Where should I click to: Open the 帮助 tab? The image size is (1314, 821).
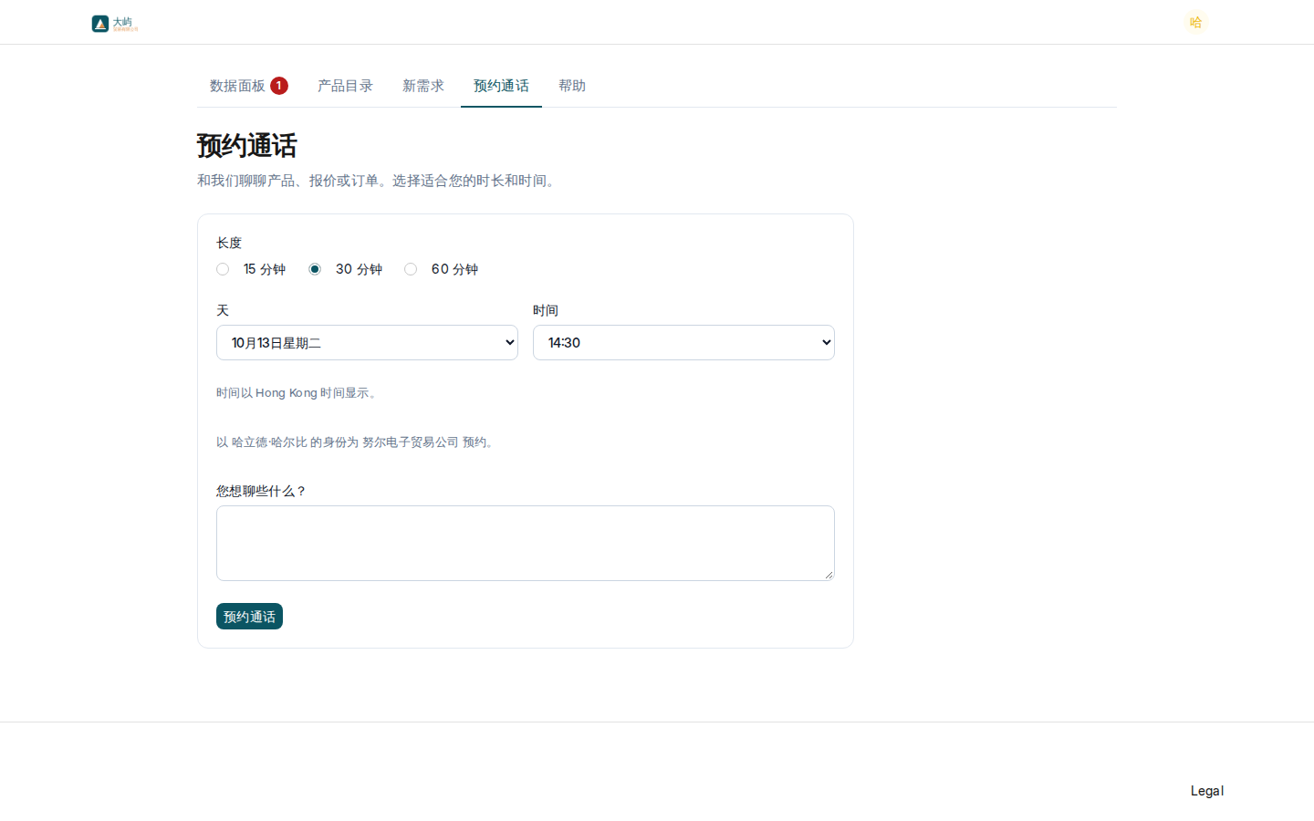[572, 86]
